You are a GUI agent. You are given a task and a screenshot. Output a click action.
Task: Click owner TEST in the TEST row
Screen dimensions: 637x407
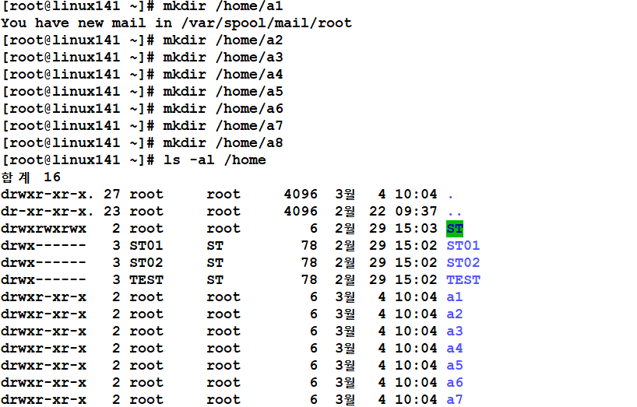pyautogui.click(x=146, y=280)
